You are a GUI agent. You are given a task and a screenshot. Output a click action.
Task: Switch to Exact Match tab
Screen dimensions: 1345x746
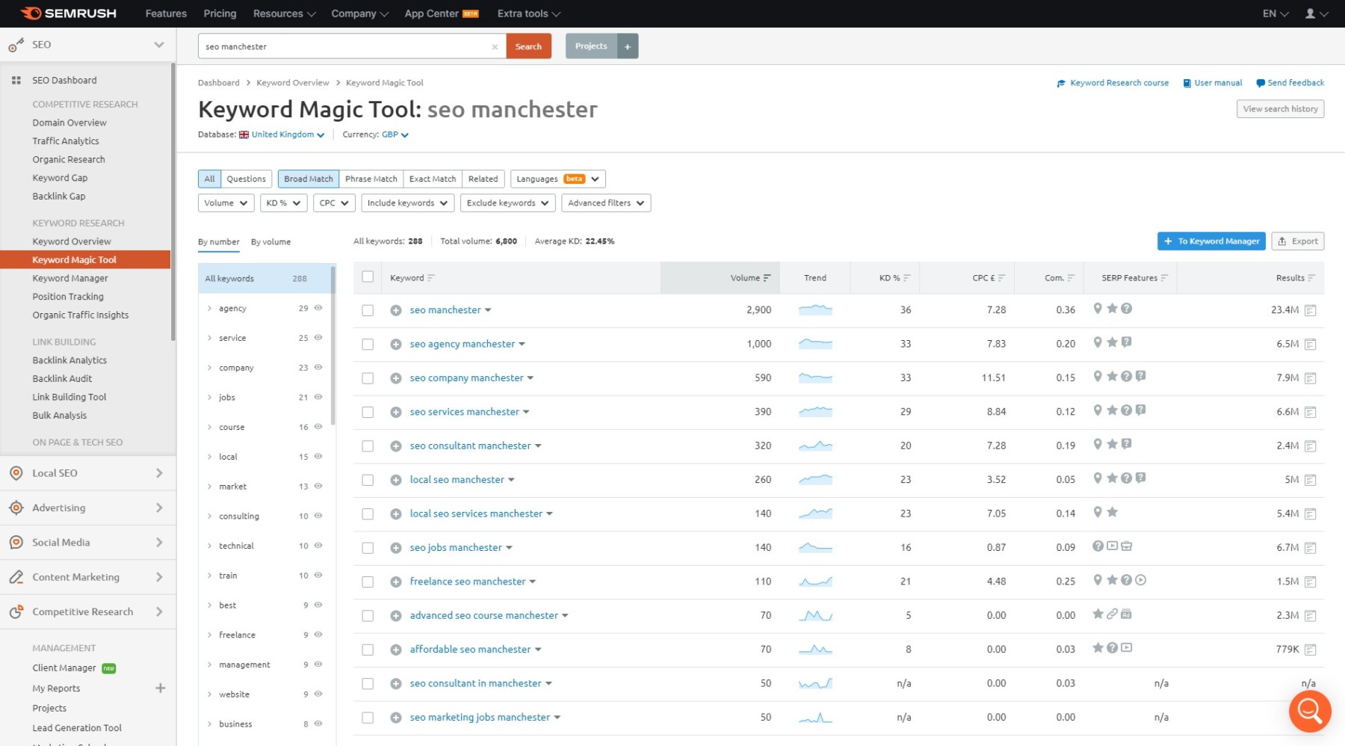433,179
